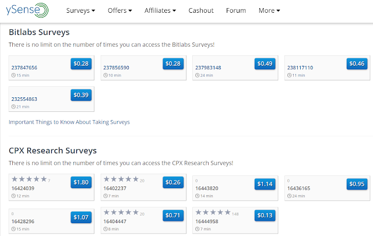Click the $0.28 button for survey 237847656
The image size is (373, 236).
click(81, 64)
